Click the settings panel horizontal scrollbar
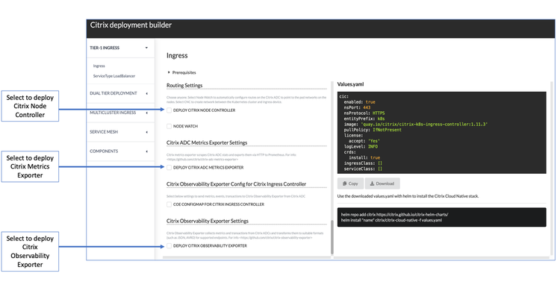This screenshot has height=282, width=560. (x=246, y=257)
